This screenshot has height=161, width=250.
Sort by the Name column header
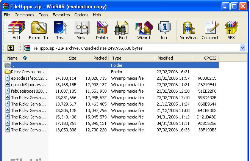(25, 58)
